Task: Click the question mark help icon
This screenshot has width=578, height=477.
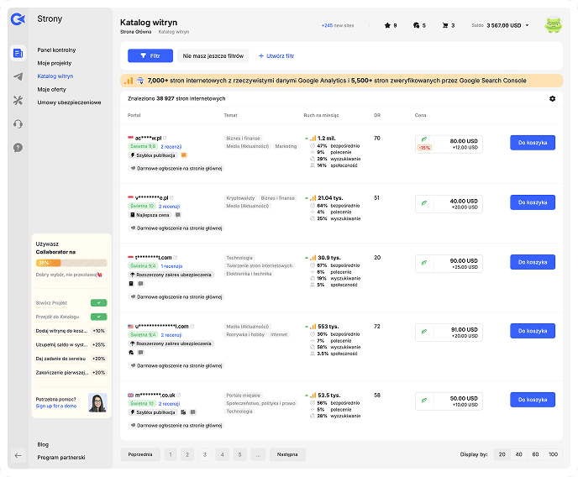Action: [x=18, y=148]
